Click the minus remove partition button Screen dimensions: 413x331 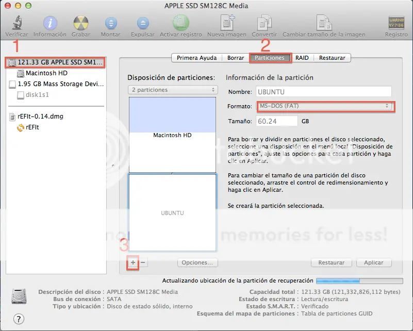point(143,262)
